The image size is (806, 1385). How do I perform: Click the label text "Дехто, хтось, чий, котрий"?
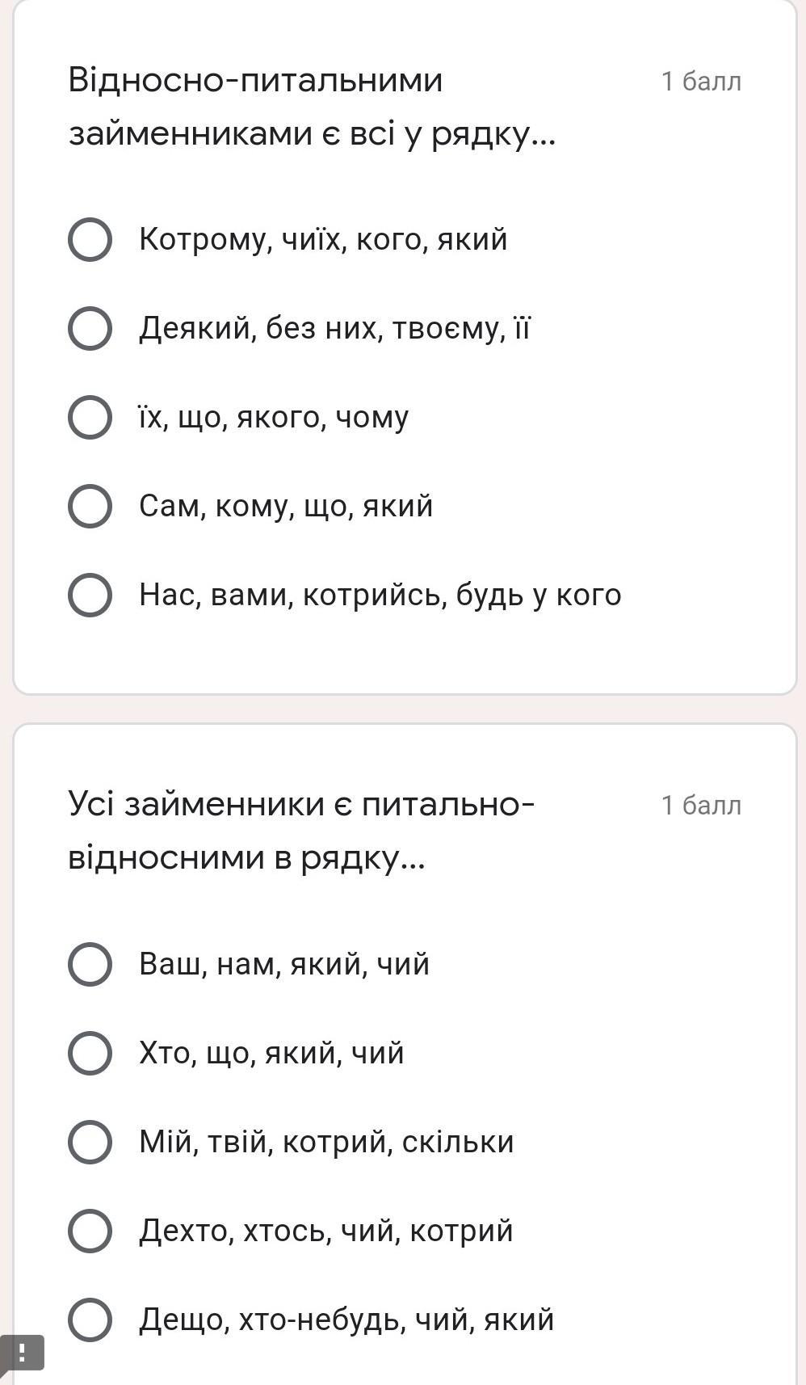325,1231
